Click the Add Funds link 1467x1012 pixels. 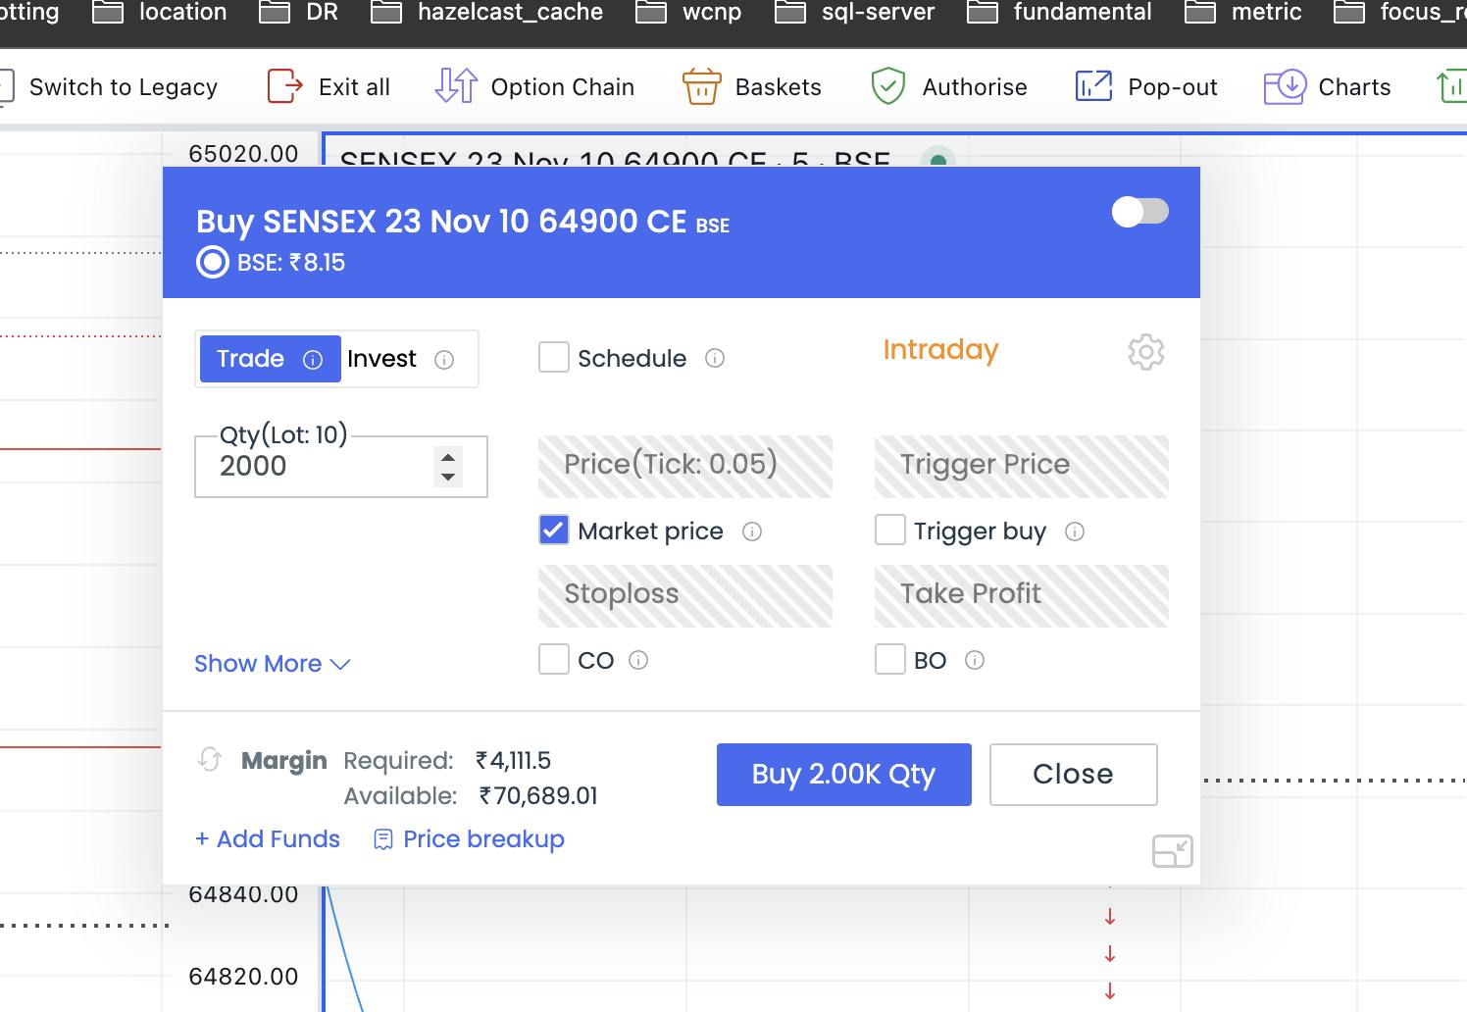[x=268, y=839]
